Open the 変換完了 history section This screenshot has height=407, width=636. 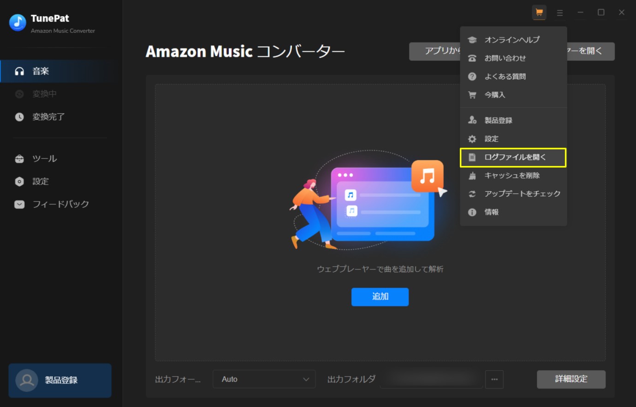click(61, 117)
